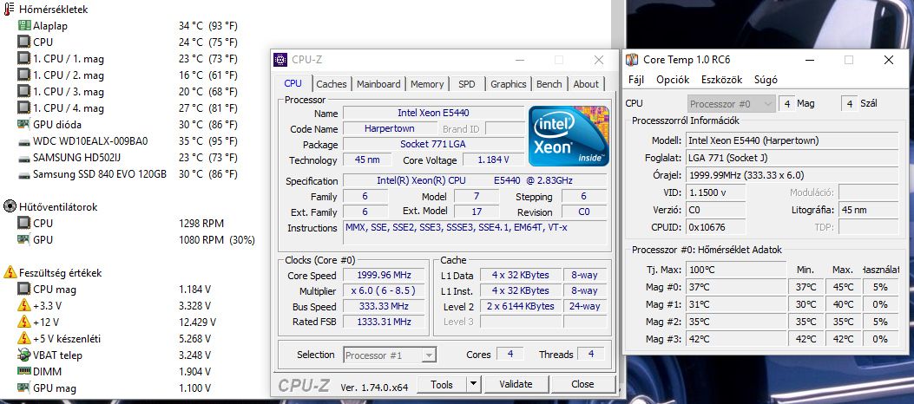Screen dimensions: 914x404
Task: Click the WDC WD10EALX drive icon
Action: click(x=24, y=141)
